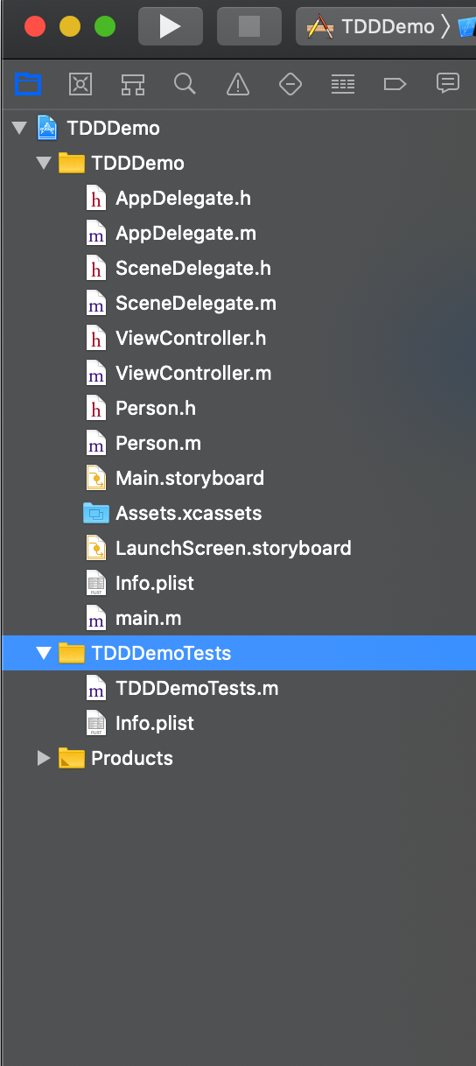Select TDDDemoTests.m test file
476x1066 pixels.
197,688
